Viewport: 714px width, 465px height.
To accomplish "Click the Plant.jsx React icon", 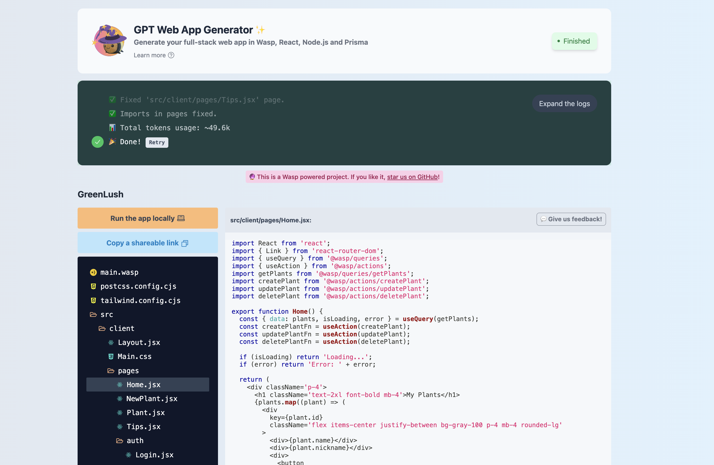I will (120, 413).
